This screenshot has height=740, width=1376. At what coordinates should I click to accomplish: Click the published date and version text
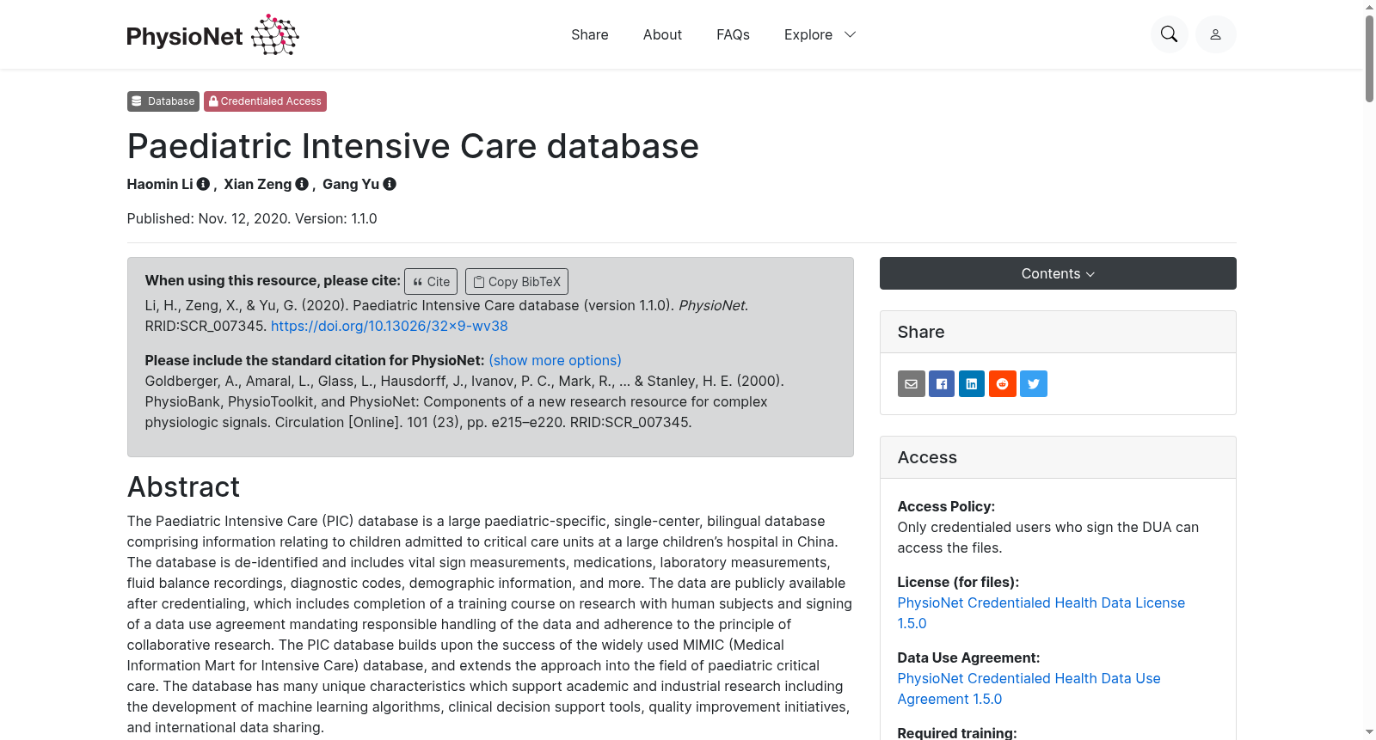pyautogui.click(x=252, y=218)
